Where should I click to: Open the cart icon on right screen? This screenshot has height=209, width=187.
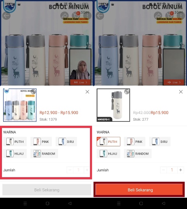click(x=169, y=16)
